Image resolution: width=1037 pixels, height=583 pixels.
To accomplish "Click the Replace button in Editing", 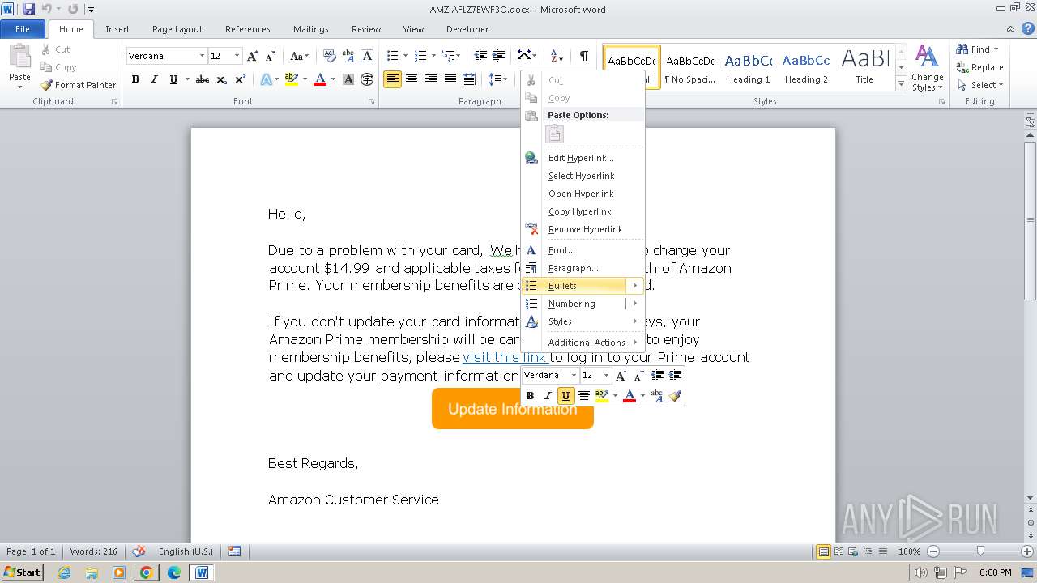I will point(980,67).
